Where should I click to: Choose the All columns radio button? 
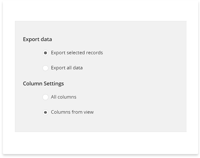coord(46,97)
